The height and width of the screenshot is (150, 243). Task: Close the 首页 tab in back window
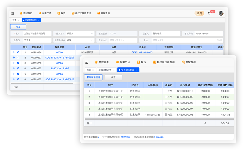click(18, 20)
